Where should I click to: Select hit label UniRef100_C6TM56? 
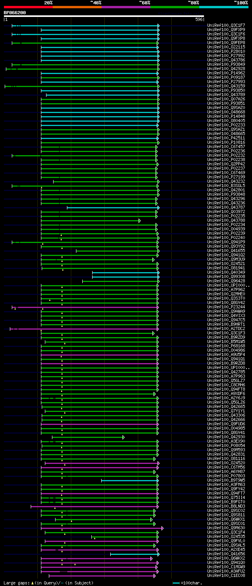226,467
